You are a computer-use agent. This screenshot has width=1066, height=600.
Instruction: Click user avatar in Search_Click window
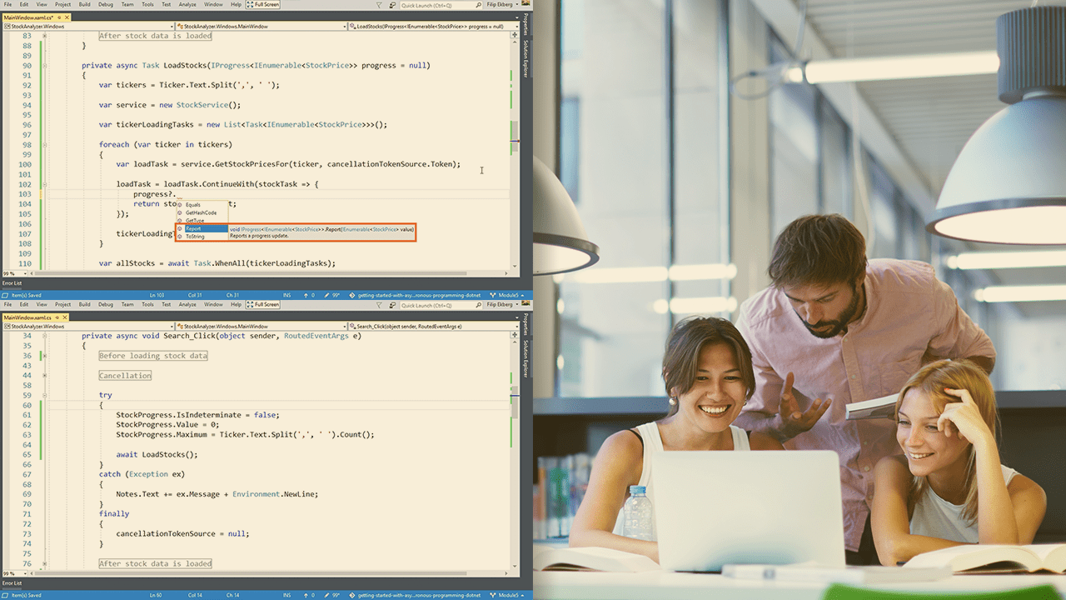click(526, 304)
